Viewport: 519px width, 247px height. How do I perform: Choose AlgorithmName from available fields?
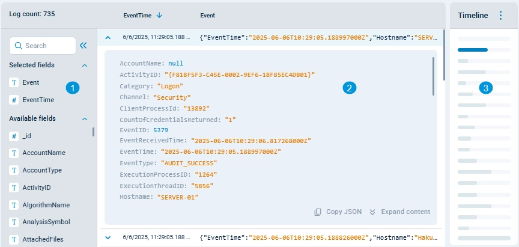[46, 205]
